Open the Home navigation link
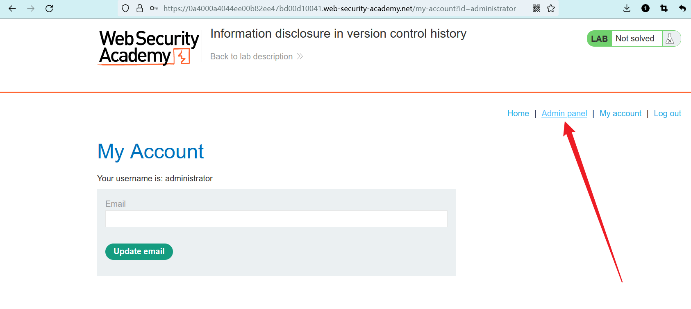The width and height of the screenshot is (691, 309). tap(518, 113)
